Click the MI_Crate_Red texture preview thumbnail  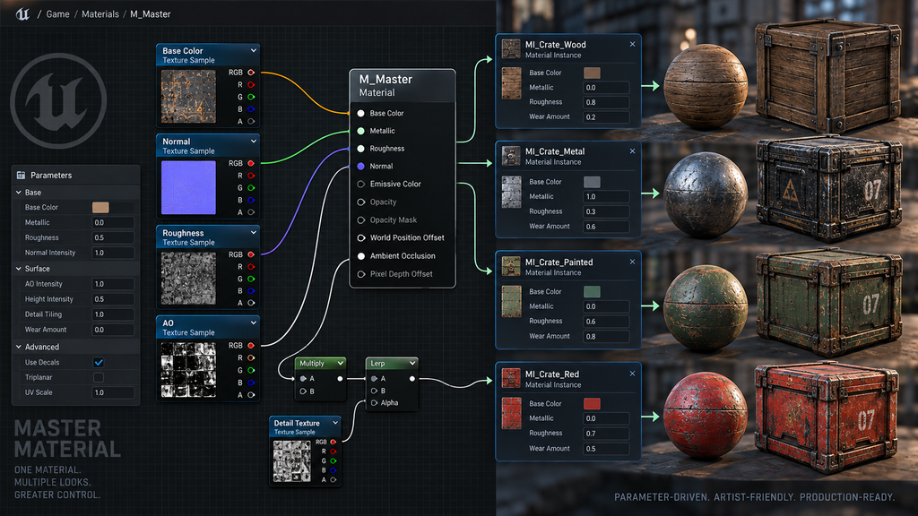tap(511, 413)
